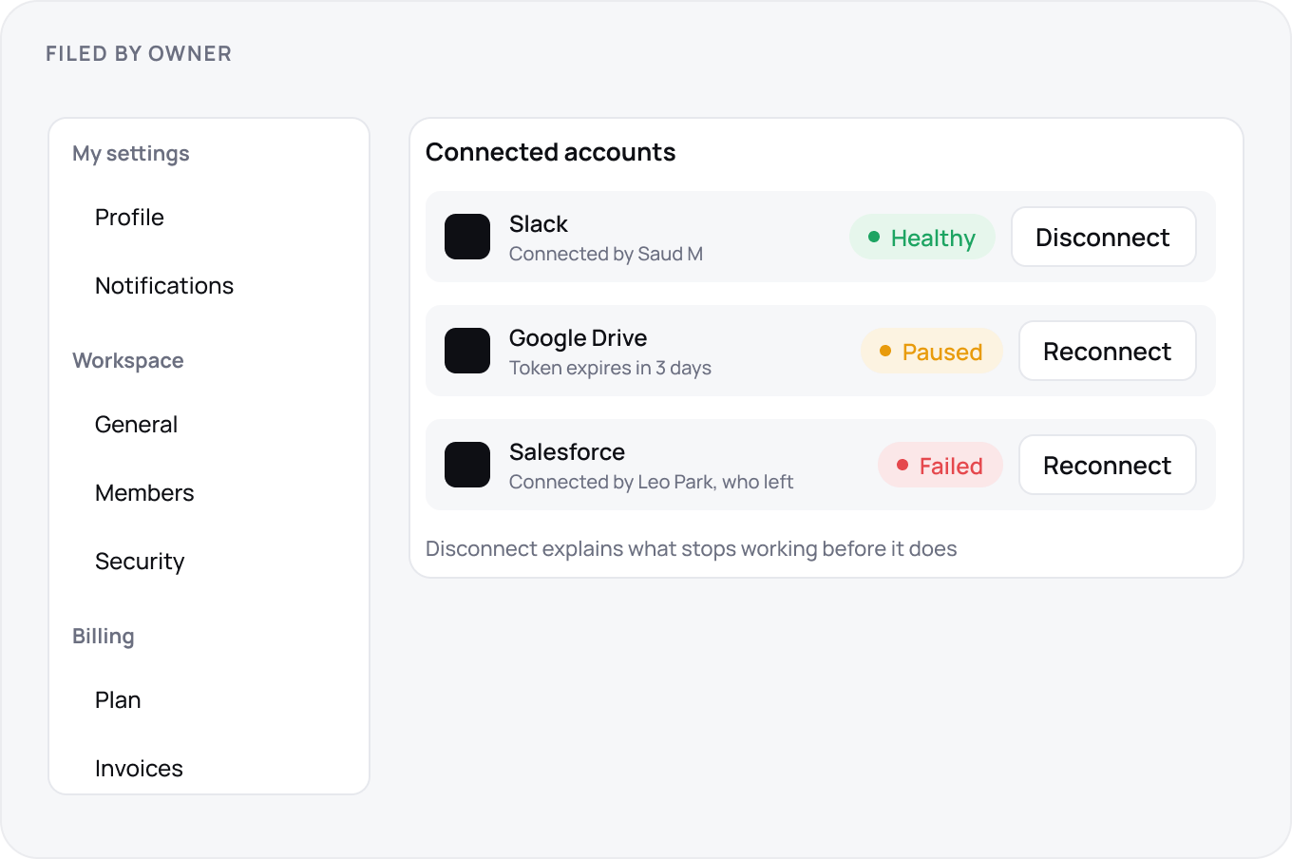Disconnect the Slack account
This screenshot has width=1292, height=859.
point(1103,237)
